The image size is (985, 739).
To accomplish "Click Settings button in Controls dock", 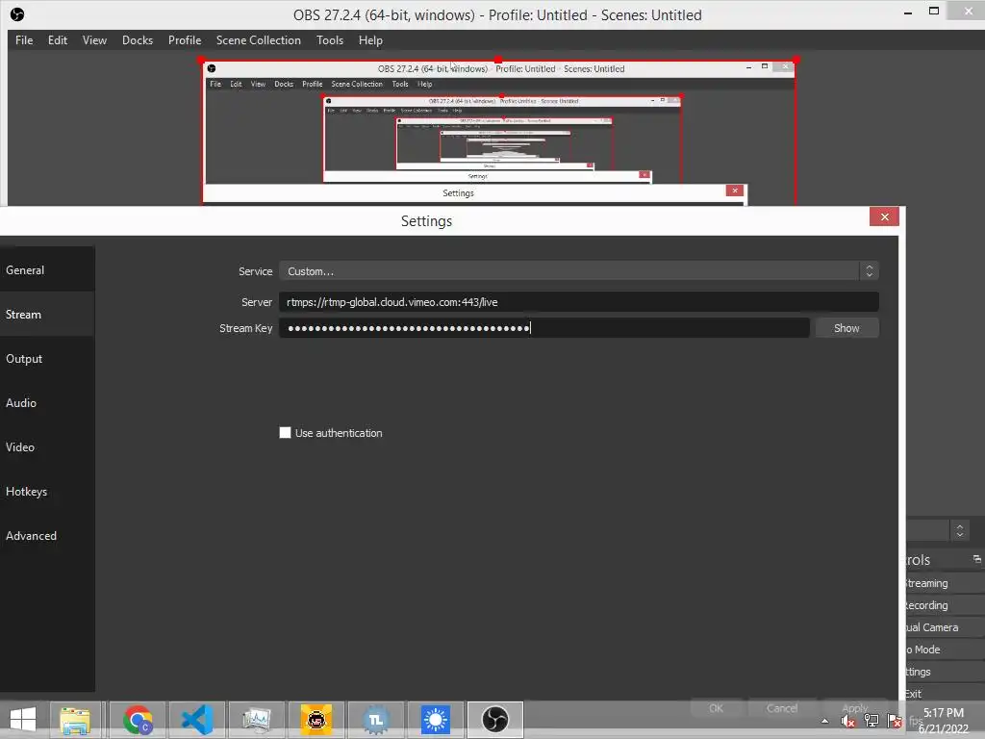I will coord(946,672).
